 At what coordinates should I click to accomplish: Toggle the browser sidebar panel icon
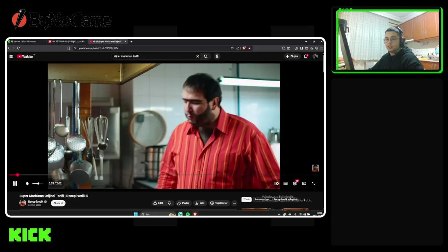pos(302,48)
